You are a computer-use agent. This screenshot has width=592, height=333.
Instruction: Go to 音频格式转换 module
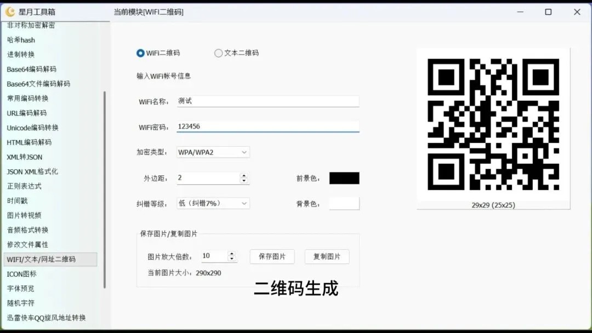[27, 230]
